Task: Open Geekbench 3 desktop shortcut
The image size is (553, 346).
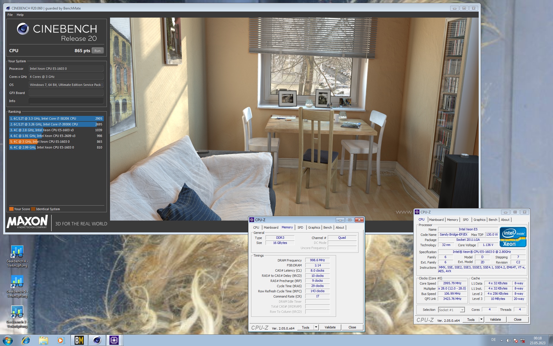Action: [17, 317]
